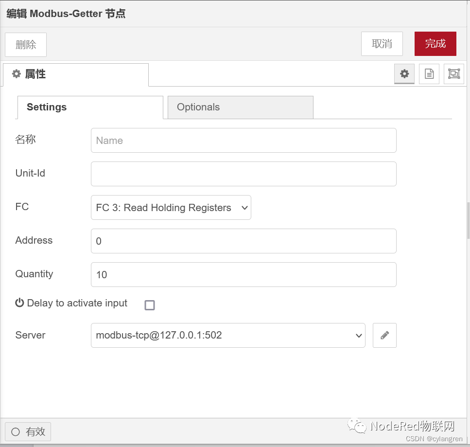This screenshot has width=470, height=447.
Task: Toggle node validity with the 有效 button
Action: (28, 431)
